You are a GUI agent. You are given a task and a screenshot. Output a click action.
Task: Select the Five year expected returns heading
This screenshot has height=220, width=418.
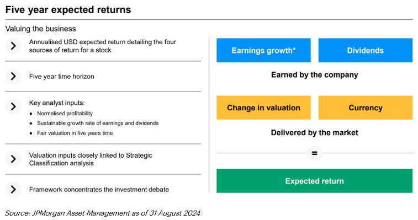point(68,9)
